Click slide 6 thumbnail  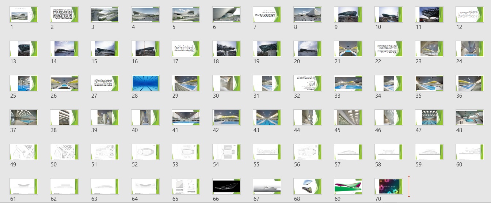(227, 15)
